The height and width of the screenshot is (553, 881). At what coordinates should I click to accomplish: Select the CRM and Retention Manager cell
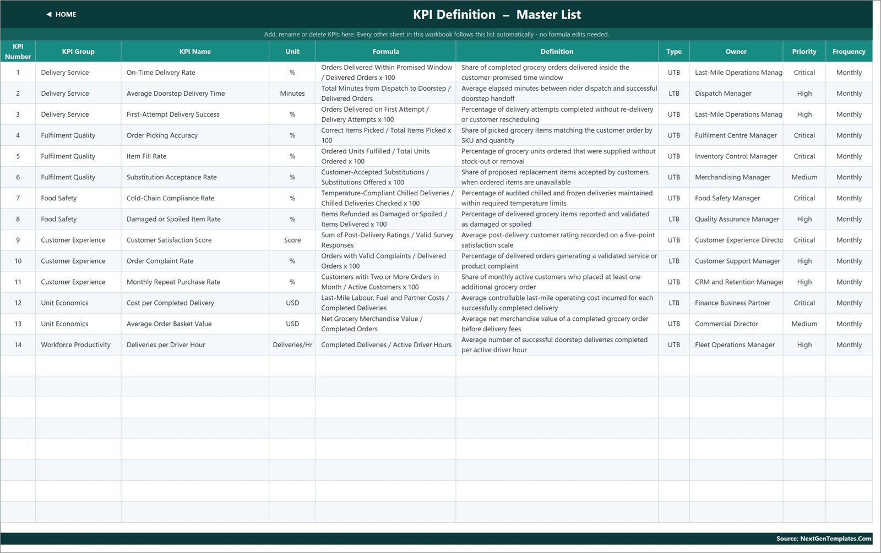click(x=736, y=282)
